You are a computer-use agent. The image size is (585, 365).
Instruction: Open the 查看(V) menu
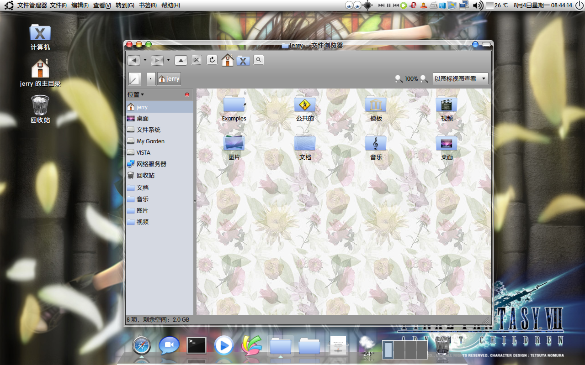(102, 5)
